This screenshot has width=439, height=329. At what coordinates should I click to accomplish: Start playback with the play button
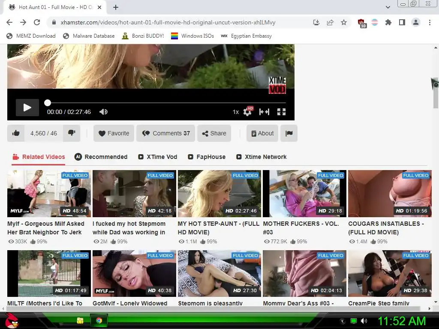pyautogui.click(x=27, y=108)
